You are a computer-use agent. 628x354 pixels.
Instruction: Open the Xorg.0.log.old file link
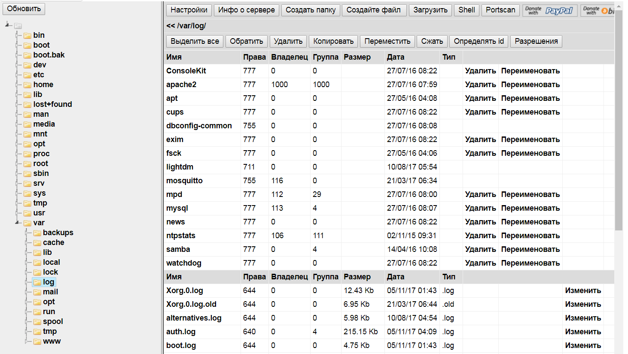coord(192,304)
